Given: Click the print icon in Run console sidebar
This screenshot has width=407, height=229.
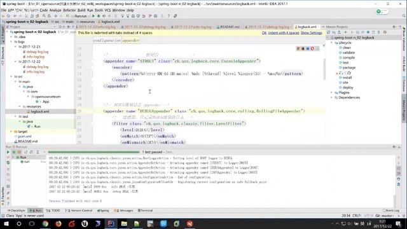Looking at the screenshot, I should click(x=399, y=179).
